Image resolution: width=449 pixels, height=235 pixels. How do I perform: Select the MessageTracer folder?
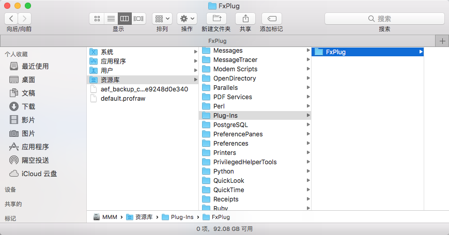[x=255, y=60]
